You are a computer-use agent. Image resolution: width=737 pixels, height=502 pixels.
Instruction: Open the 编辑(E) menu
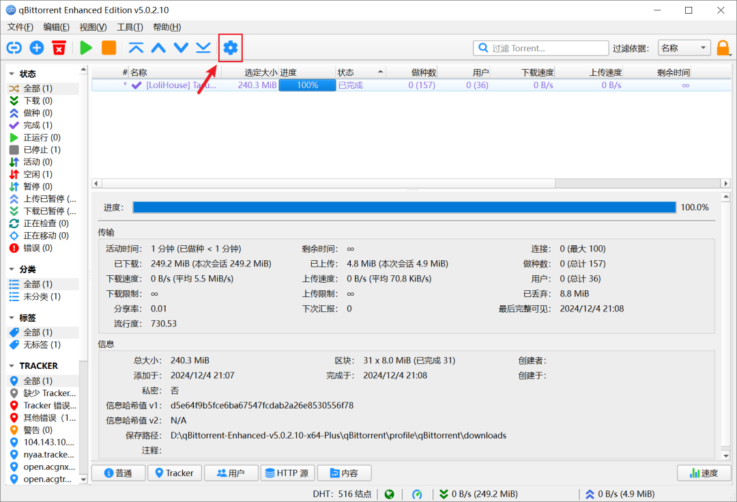[x=57, y=27]
